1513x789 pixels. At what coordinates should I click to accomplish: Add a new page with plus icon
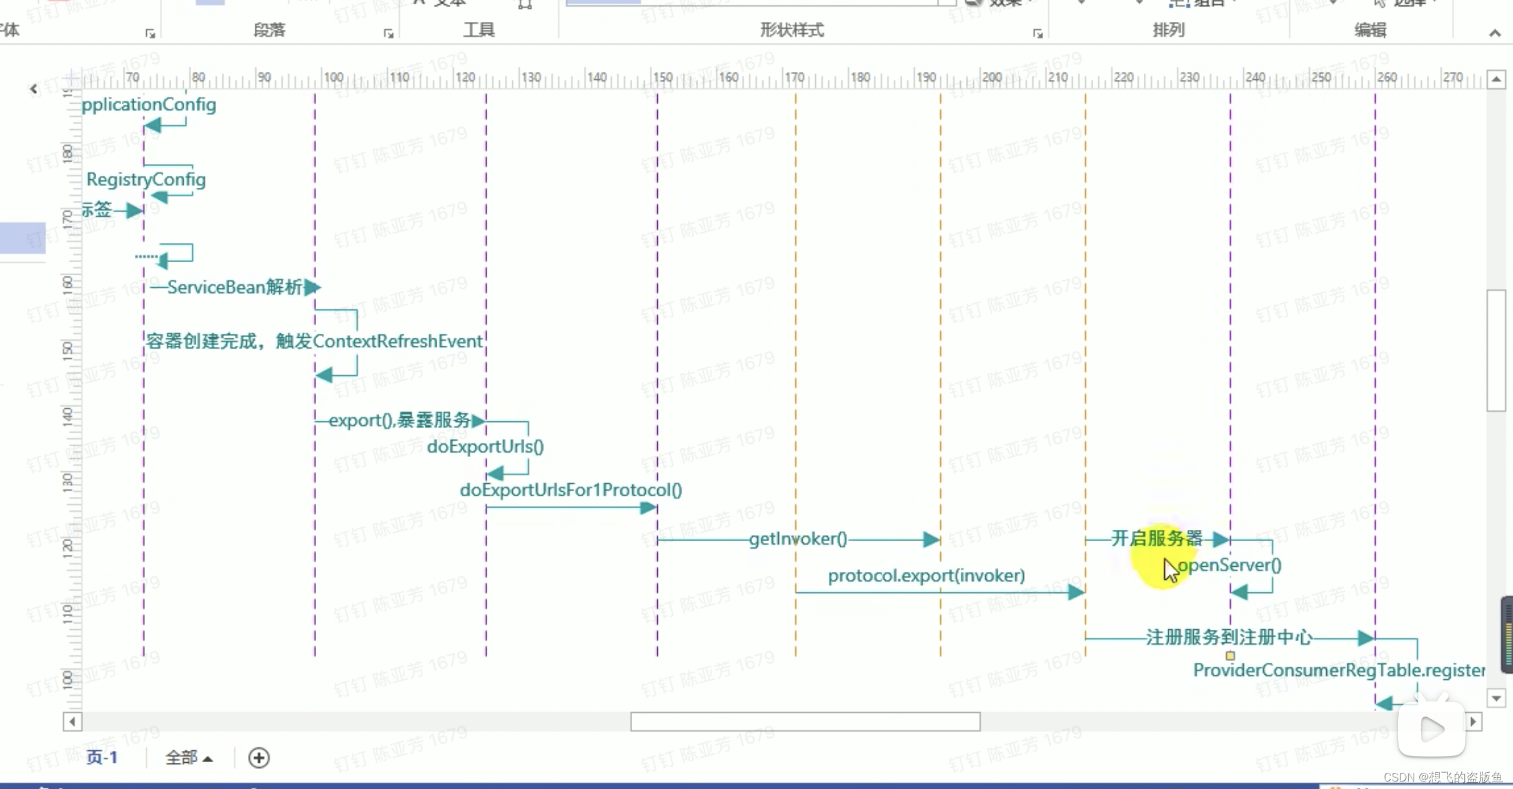coord(259,758)
